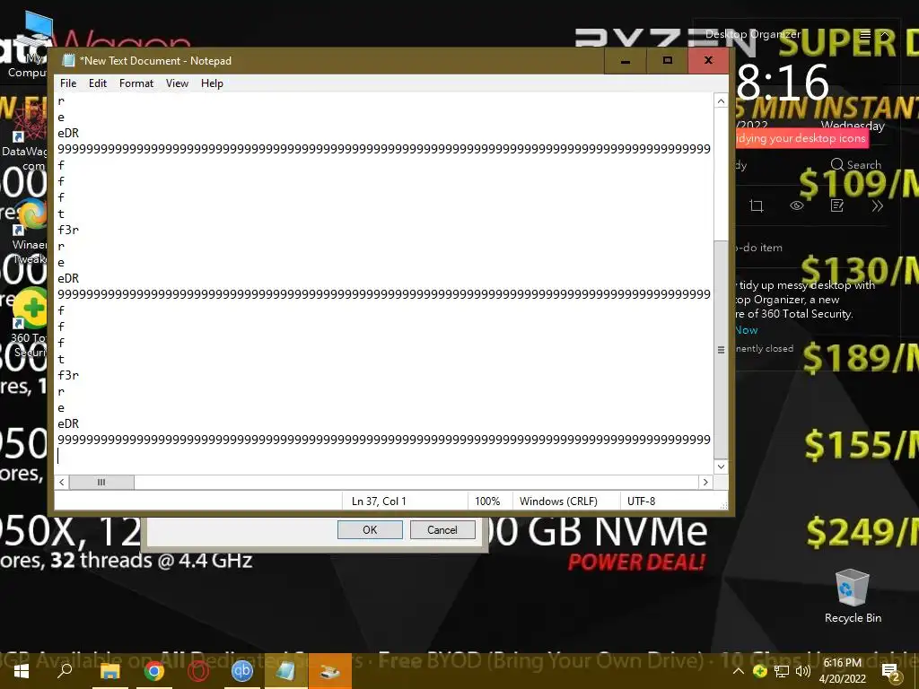
Task: Click the 'Ln 37, Col 1' status entry
Action: point(379,501)
